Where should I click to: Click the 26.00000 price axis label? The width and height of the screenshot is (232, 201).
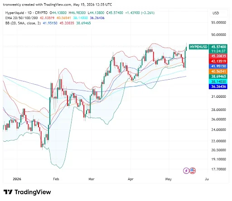coord(218,120)
